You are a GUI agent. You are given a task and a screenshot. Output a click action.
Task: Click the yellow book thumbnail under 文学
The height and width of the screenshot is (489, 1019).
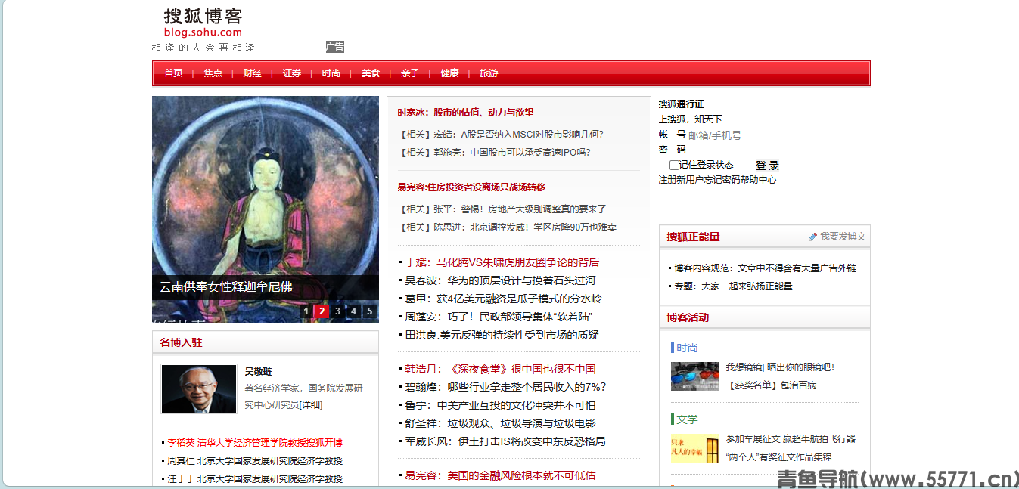pyautogui.click(x=694, y=448)
